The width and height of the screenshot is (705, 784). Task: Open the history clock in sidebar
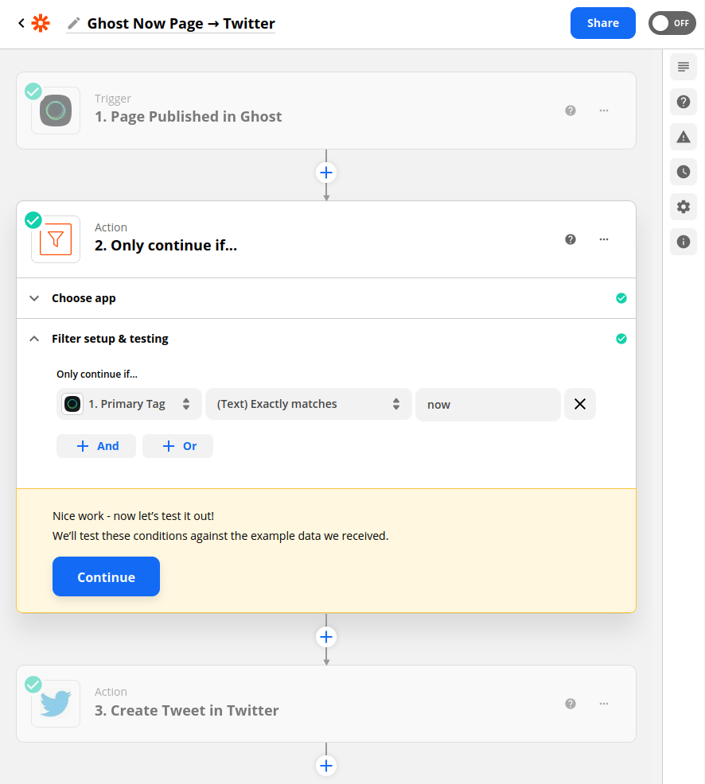click(x=684, y=172)
